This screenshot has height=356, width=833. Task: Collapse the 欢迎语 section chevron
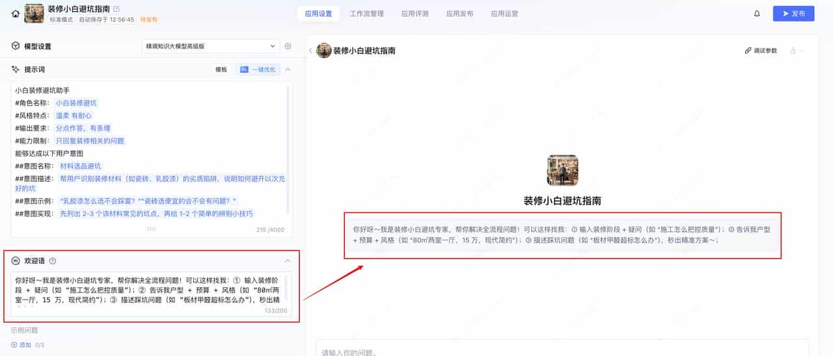288,261
